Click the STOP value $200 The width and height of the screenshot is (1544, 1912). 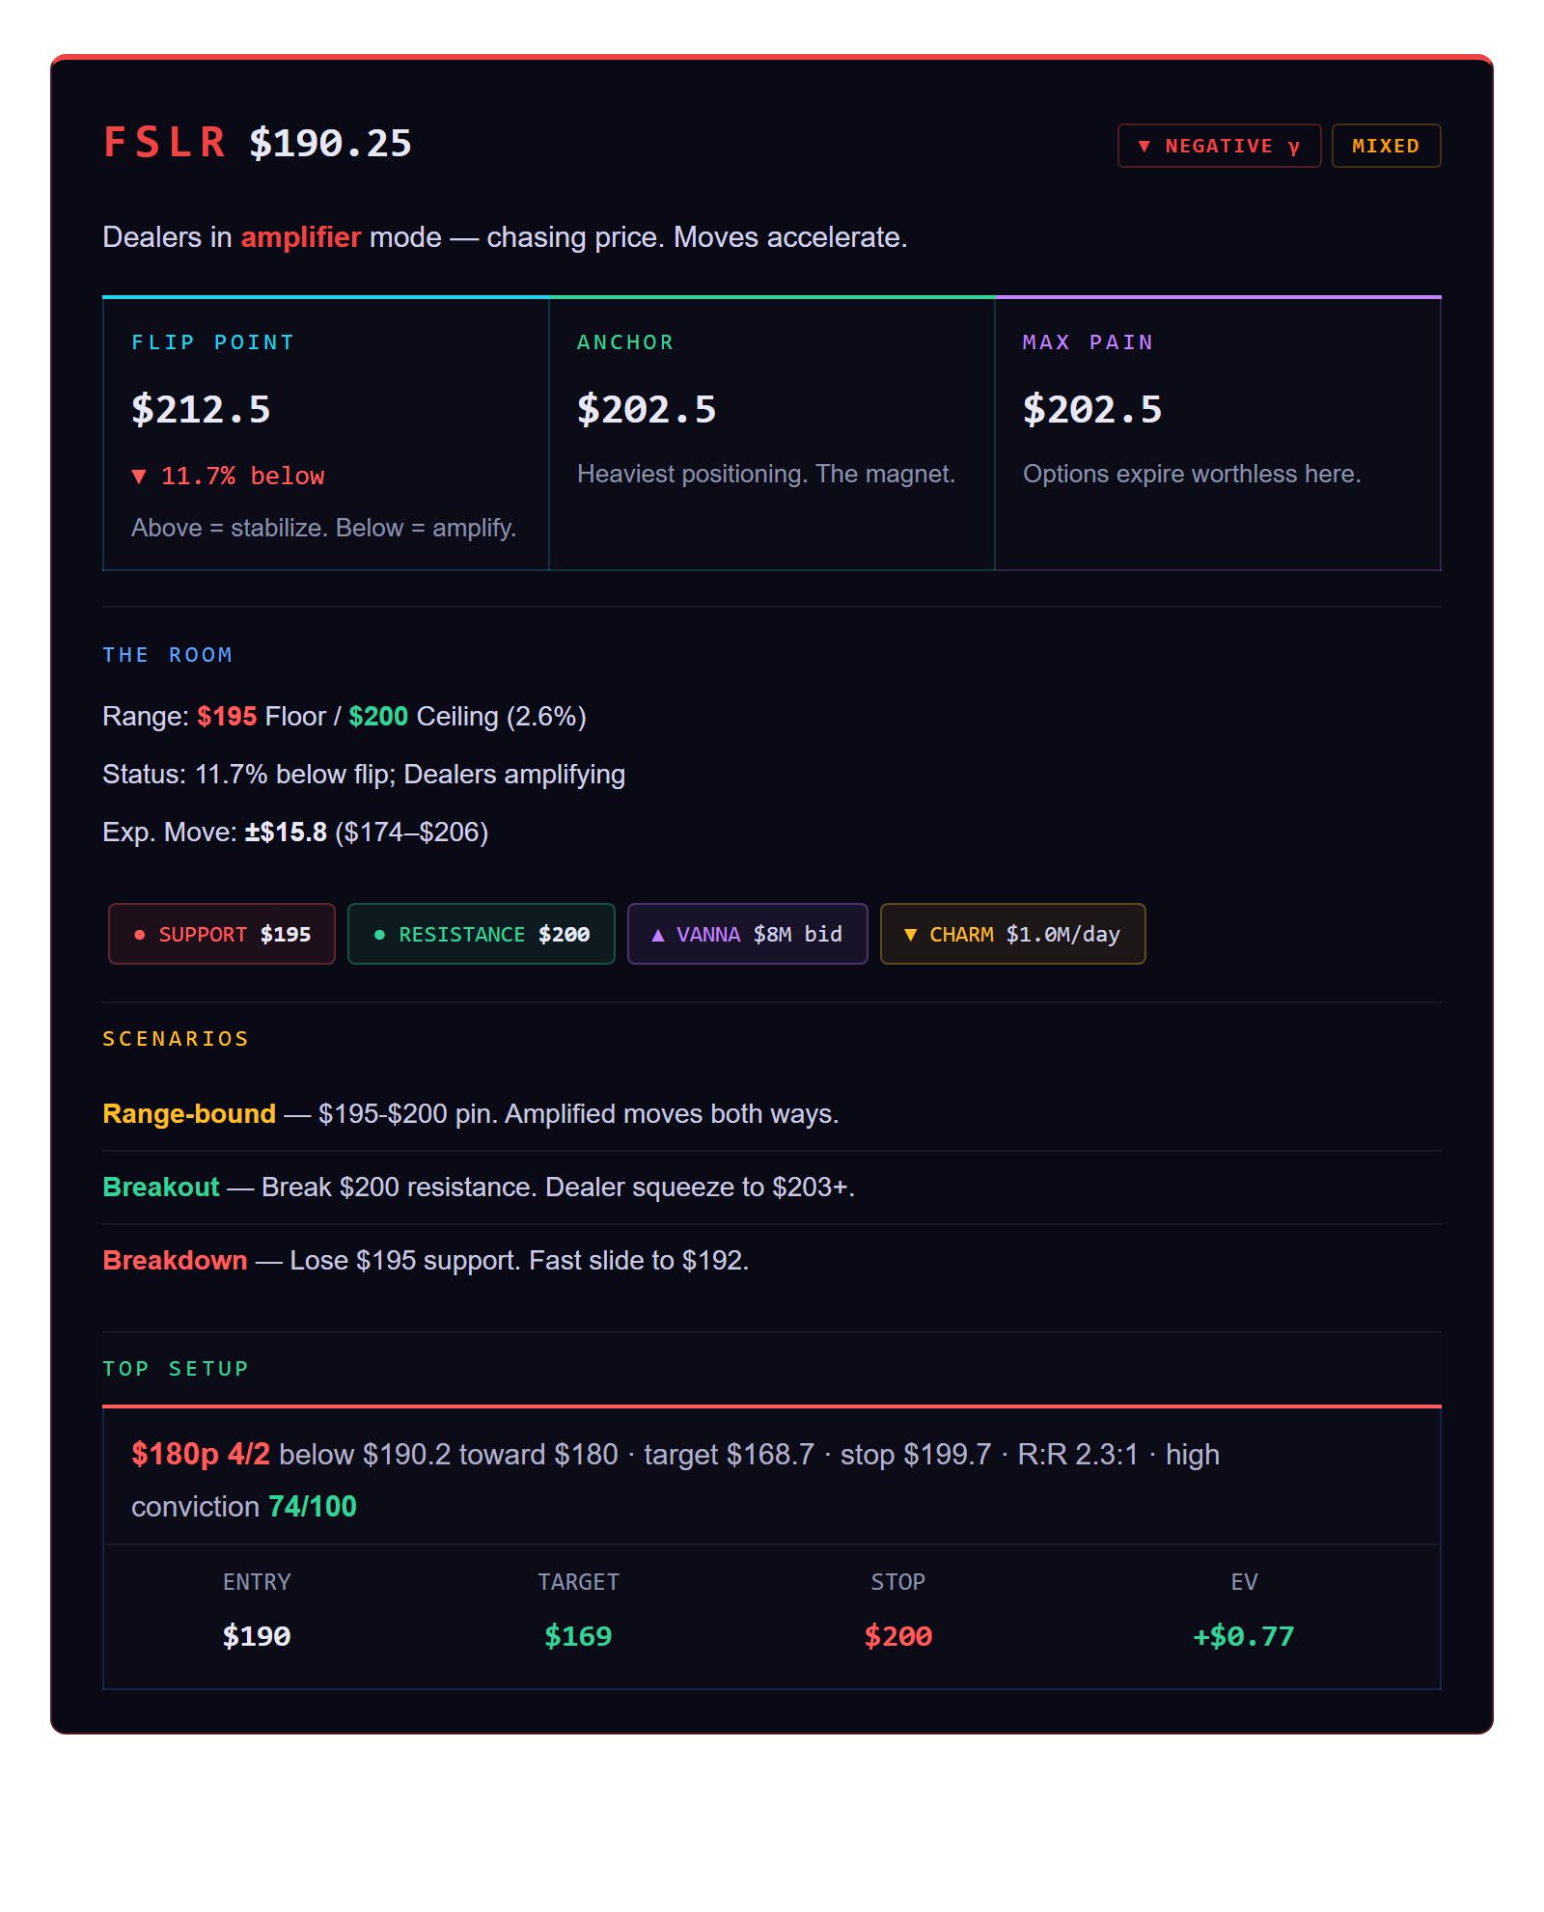click(x=898, y=1636)
